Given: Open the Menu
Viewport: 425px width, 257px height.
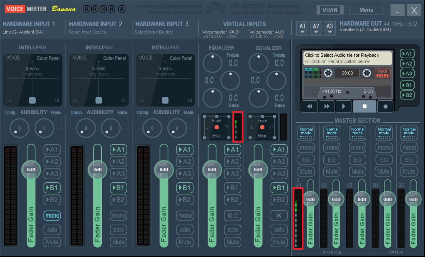Looking at the screenshot, I should pyautogui.click(x=366, y=10).
